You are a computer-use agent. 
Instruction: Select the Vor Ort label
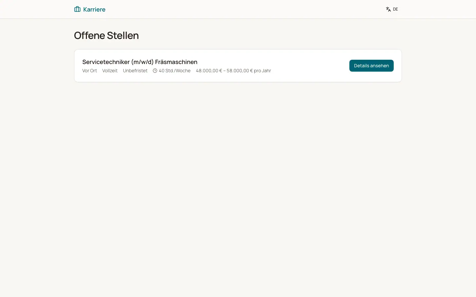[90, 71]
